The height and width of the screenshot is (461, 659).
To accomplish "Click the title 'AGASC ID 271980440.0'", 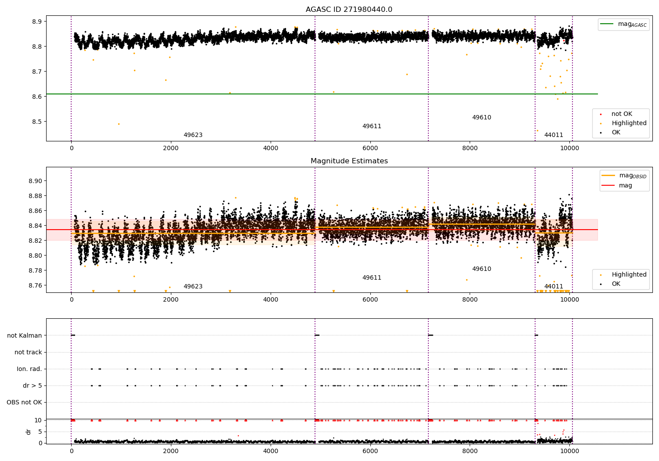I will [x=349, y=10].
